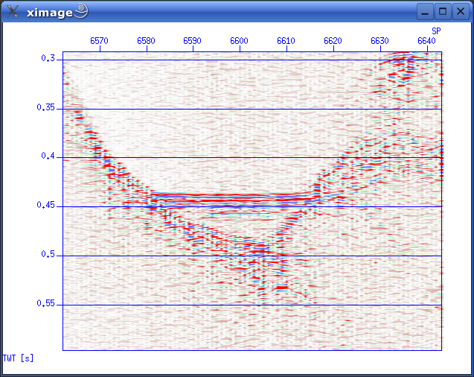
Task: Select the 6580 tick label on top axis
Action: [x=146, y=41]
